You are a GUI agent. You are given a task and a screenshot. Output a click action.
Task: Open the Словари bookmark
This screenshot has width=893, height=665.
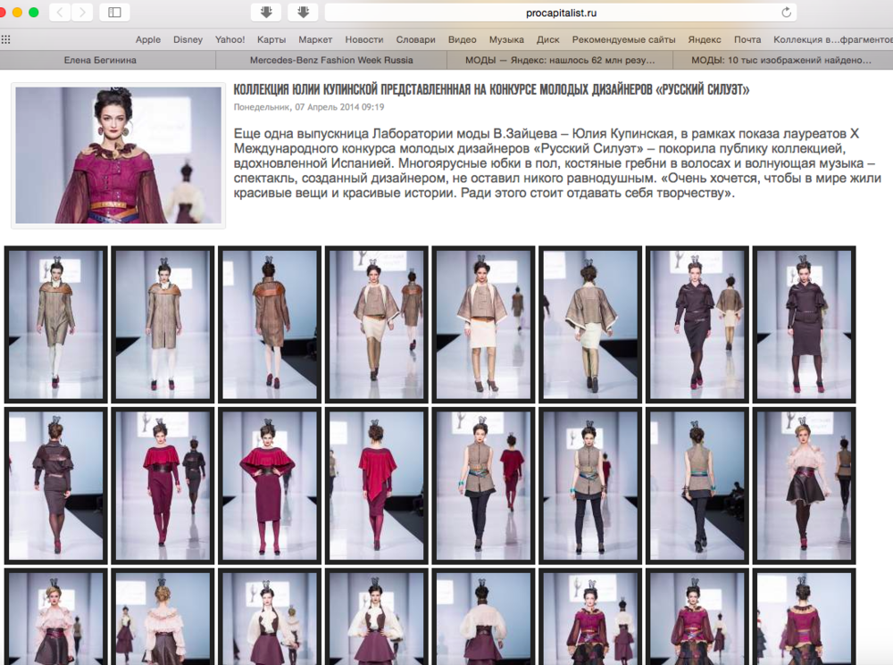(x=416, y=39)
